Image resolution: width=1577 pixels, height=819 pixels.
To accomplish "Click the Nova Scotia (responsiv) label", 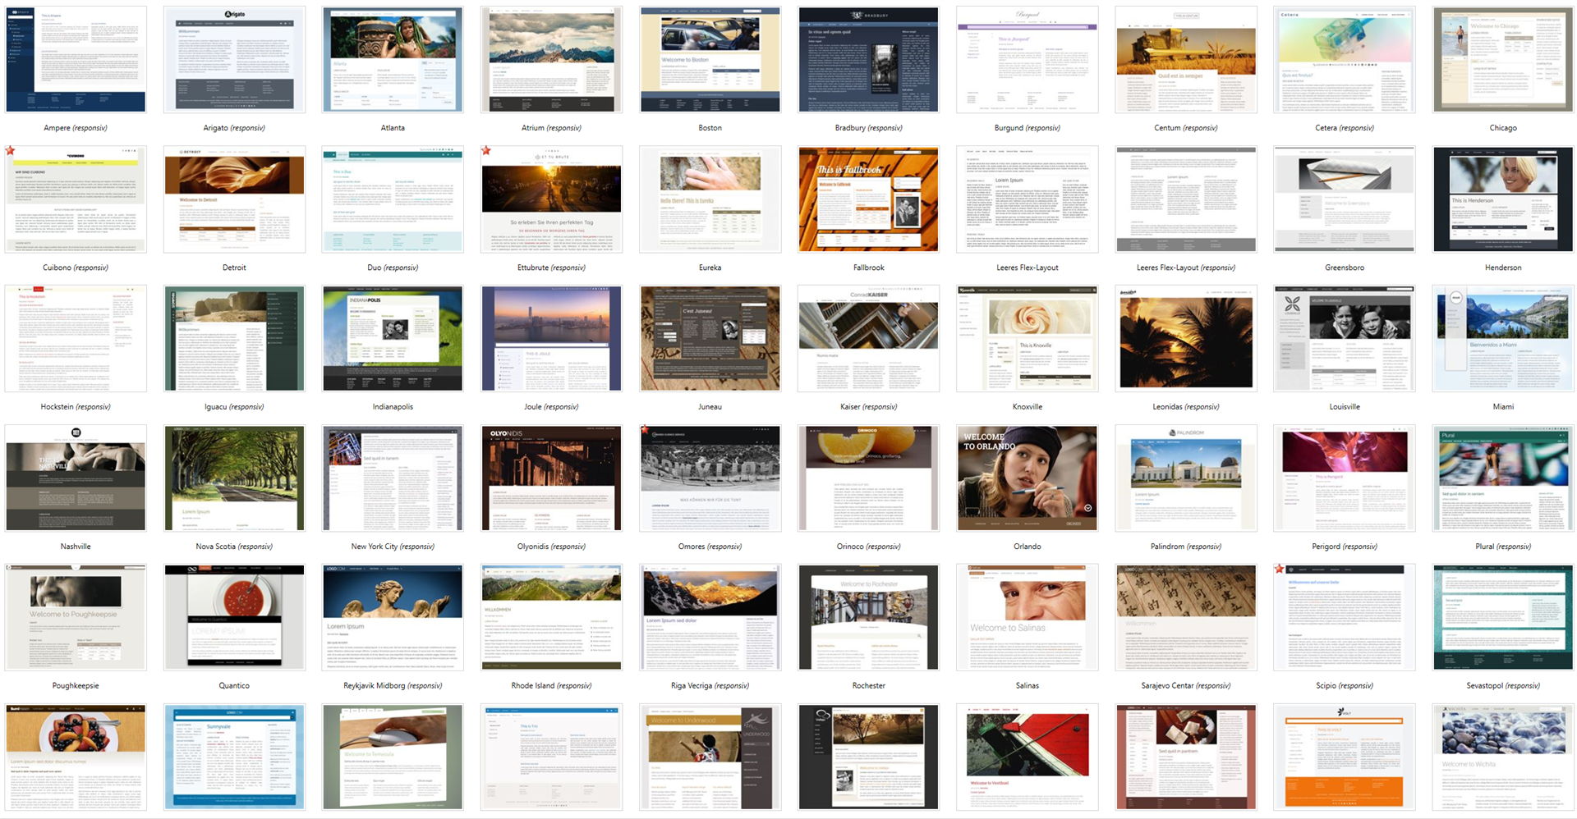I will 234,547.
